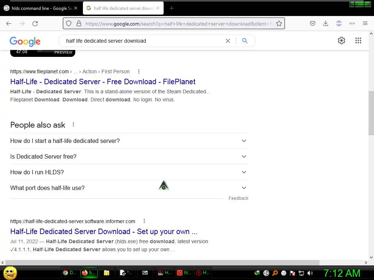Expand 'How do I run HLDS?' question
374x280 pixels.
129,172
